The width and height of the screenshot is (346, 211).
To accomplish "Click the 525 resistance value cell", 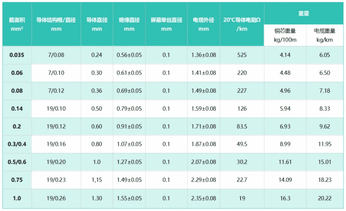I will [242, 55].
